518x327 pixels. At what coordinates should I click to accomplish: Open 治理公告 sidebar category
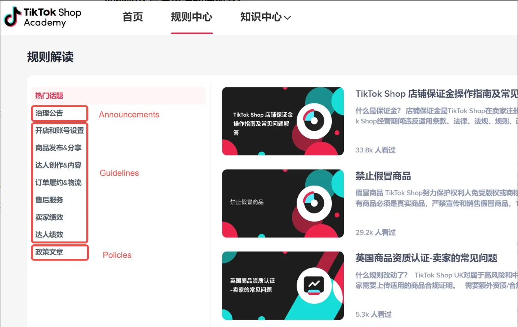(49, 113)
